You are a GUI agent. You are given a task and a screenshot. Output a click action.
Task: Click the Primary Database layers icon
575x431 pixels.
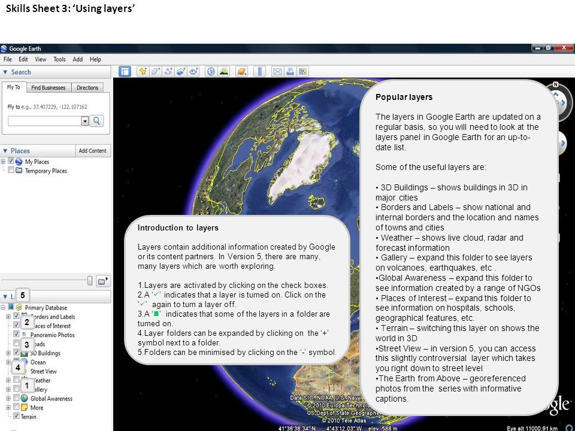tap(19, 307)
